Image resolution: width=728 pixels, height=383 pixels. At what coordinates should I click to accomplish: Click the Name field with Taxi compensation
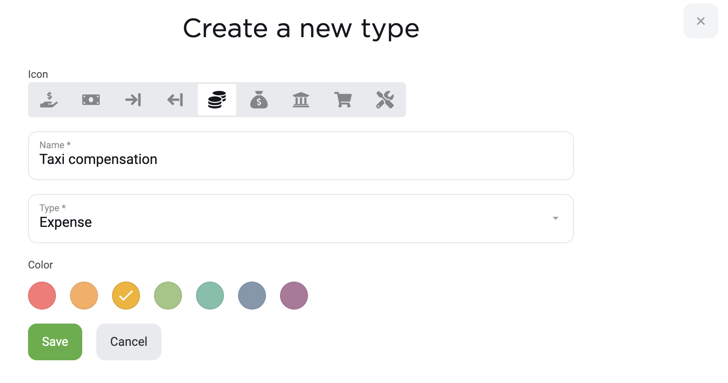pyautogui.click(x=301, y=156)
